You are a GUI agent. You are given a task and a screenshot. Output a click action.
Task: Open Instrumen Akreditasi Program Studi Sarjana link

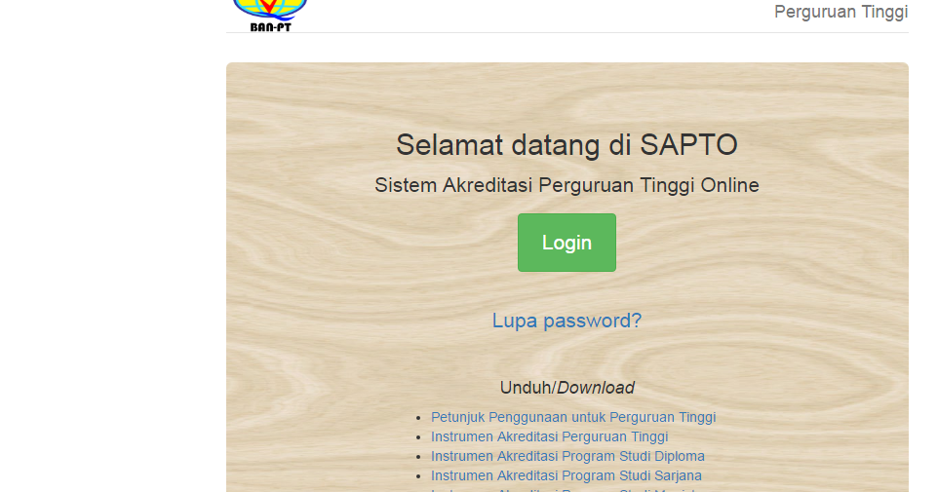[x=566, y=475]
